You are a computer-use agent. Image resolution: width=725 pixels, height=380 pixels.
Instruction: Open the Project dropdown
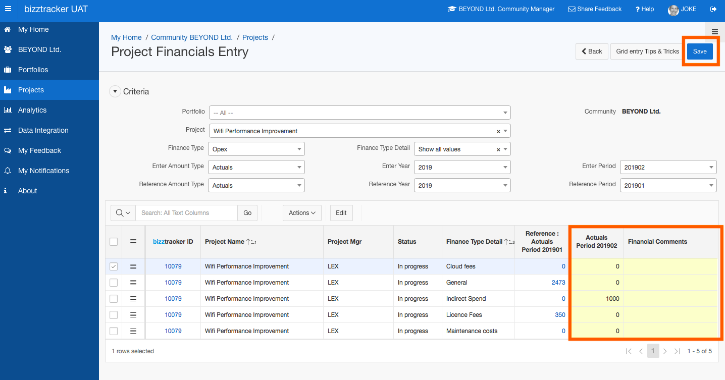360,131
